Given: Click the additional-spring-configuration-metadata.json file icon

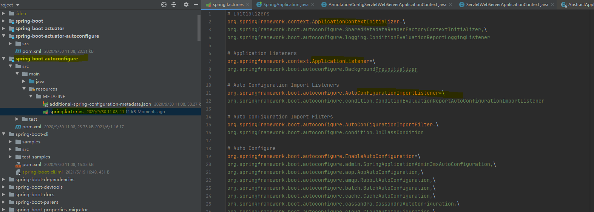Looking at the screenshot, I should (x=45, y=104).
